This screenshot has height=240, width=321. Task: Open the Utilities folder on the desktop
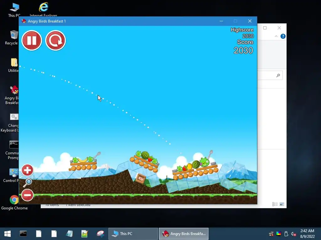[13, 65]
